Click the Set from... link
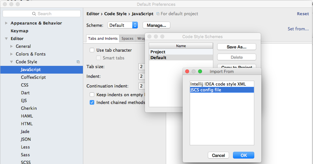Image resolution: width=313 pixels, height=164 pixels. 298,29
